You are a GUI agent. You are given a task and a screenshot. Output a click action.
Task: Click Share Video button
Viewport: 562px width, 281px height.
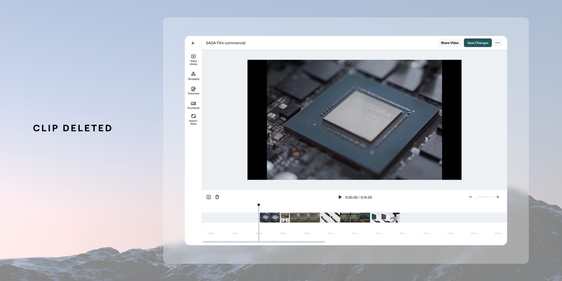[x=450, y=43]
